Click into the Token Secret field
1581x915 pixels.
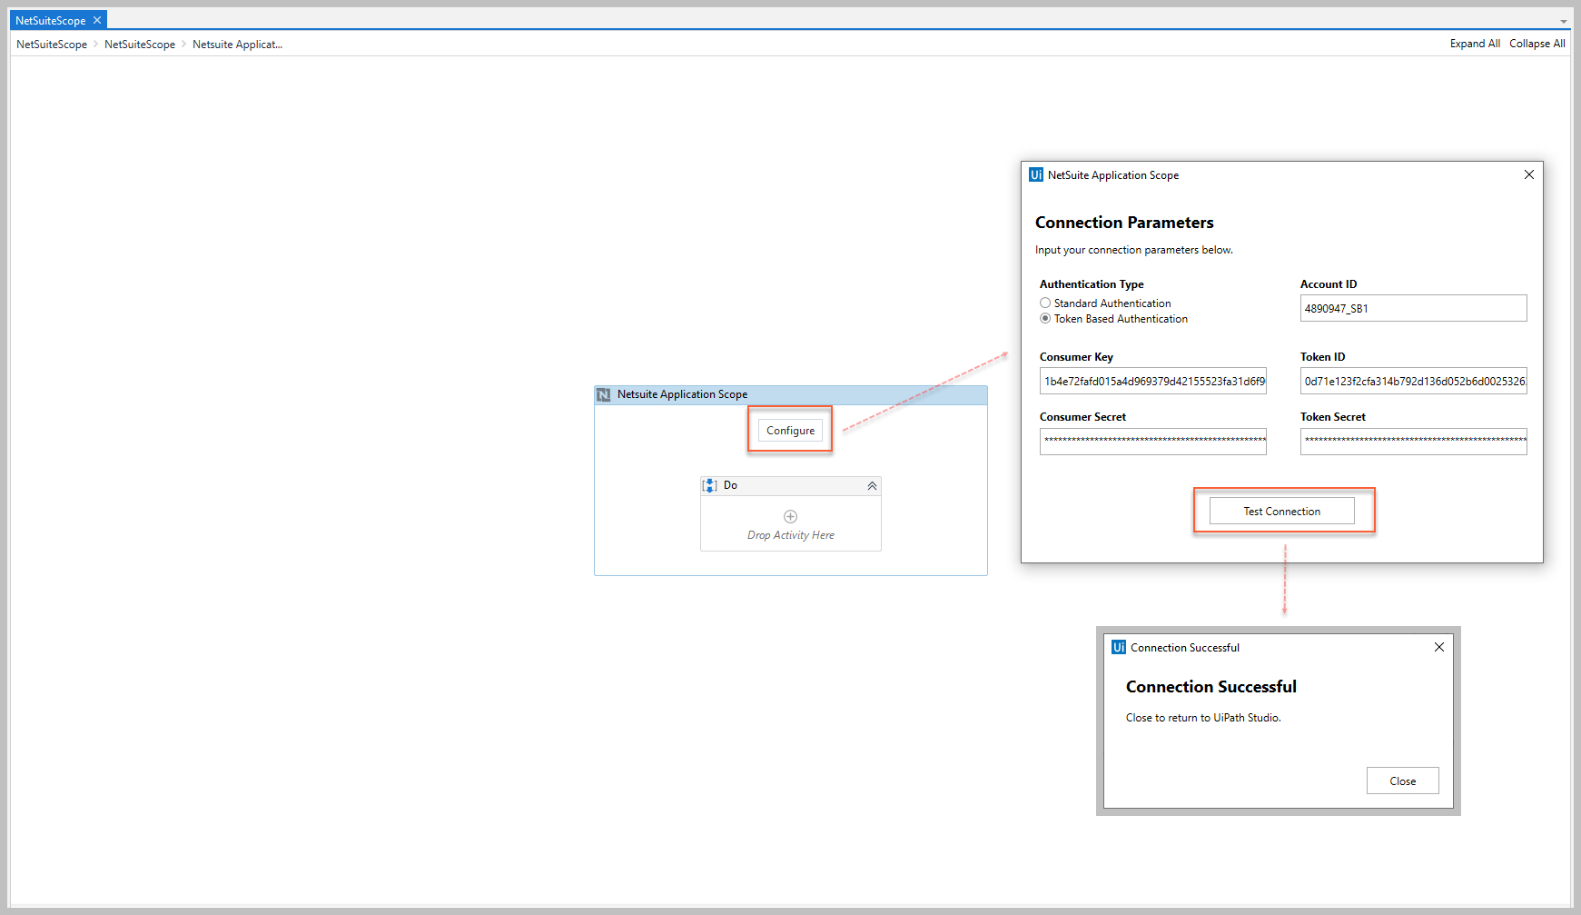click(x=1413, y=442)
